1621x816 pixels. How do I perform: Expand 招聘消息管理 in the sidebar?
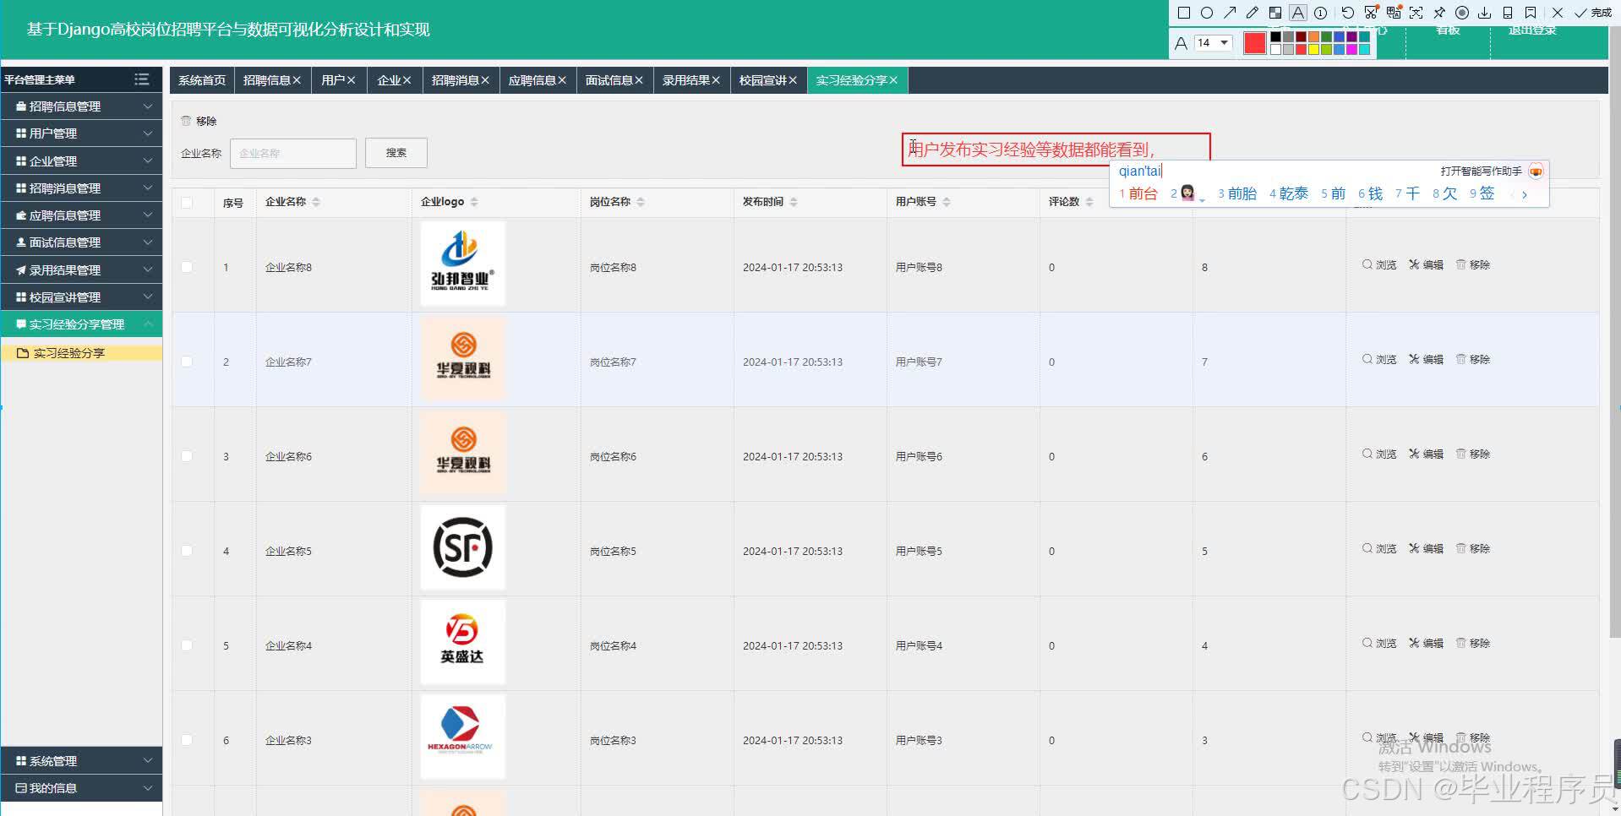tap(81, 188)
